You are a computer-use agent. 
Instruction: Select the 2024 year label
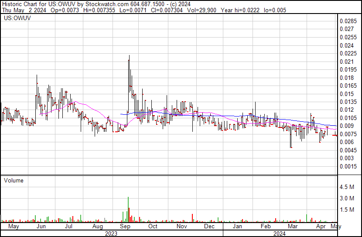click(x=279, y=234)
